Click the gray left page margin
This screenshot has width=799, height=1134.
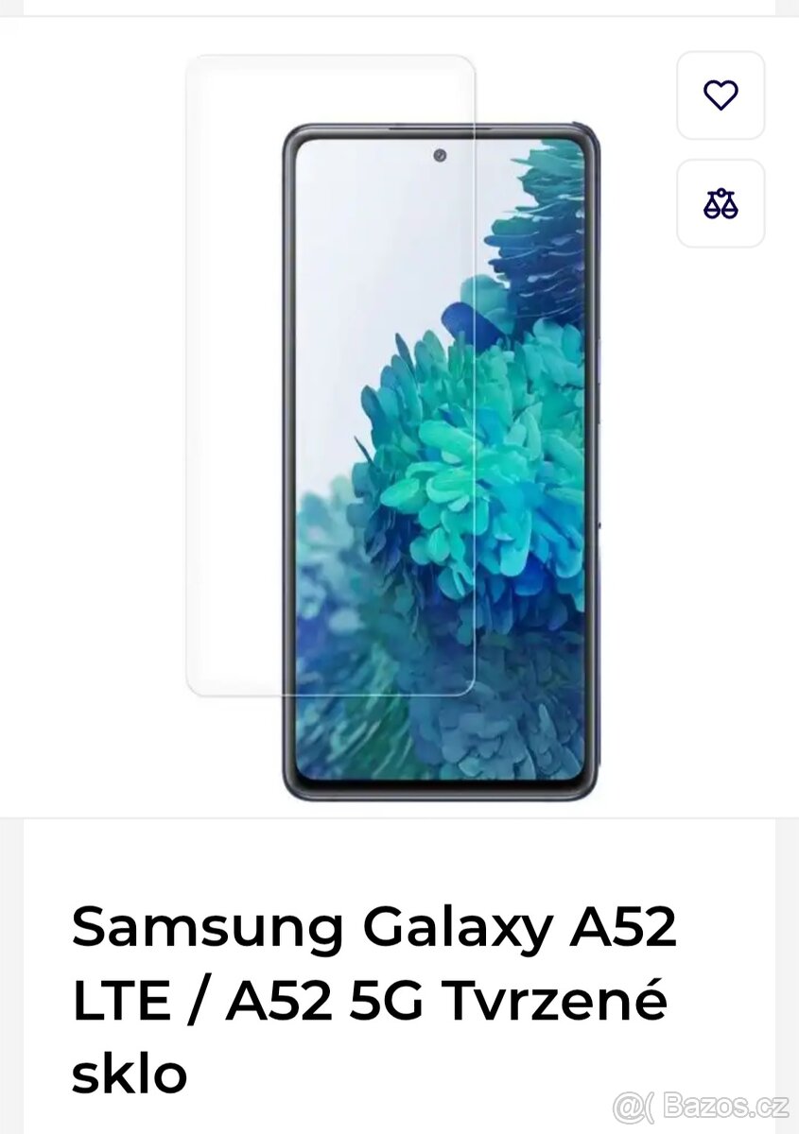click(10, 567)
